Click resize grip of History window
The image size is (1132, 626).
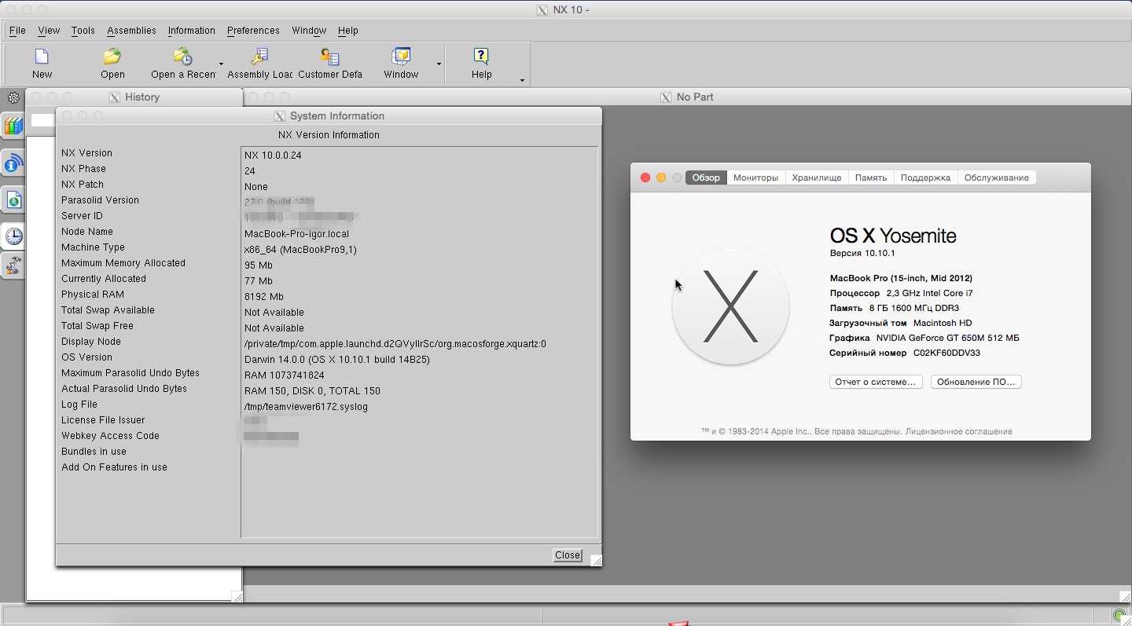(x=237, y=597)
